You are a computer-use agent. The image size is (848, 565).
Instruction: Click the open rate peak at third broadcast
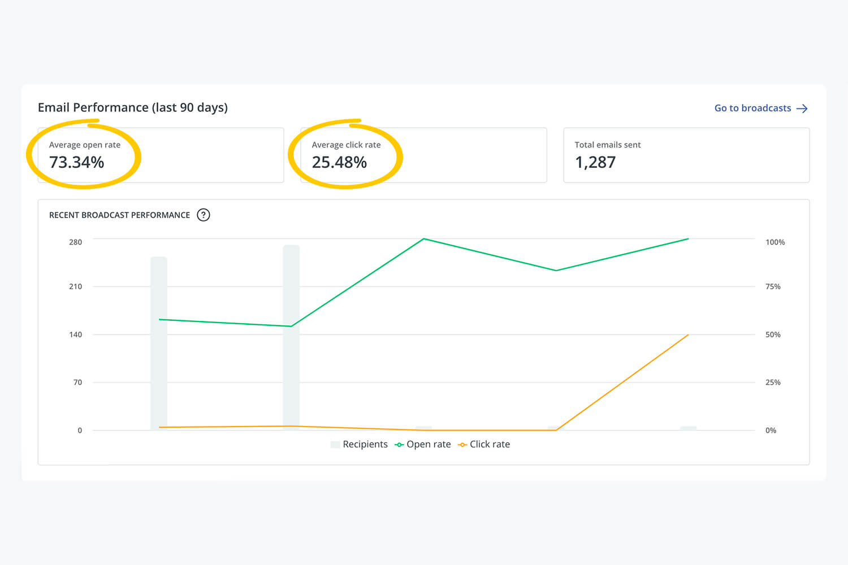423,239
